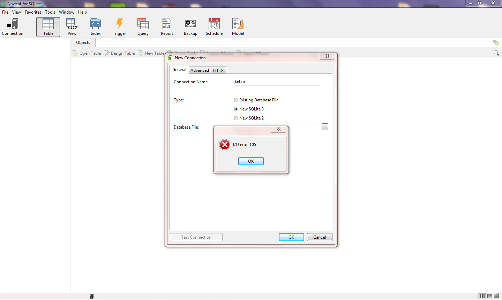502x300 pixels.
Task: Choose New SQLite 2 radio option
Action: (x=236, y=118)
